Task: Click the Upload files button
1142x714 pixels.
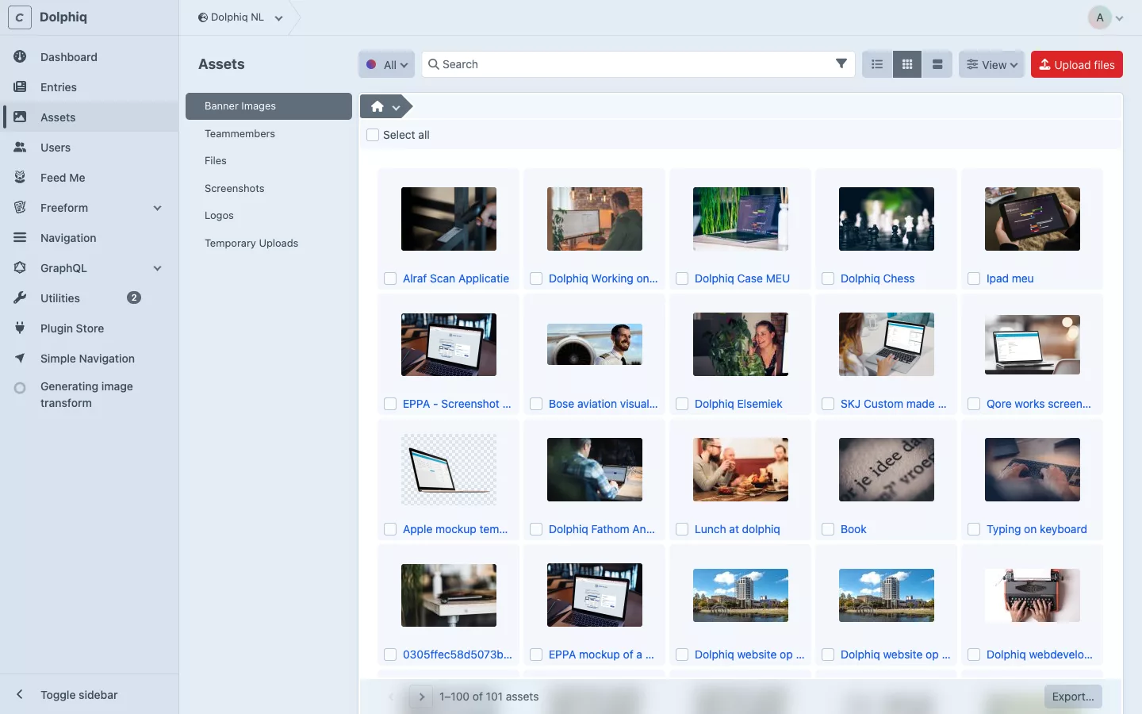Action: (x=1076, y=65)
